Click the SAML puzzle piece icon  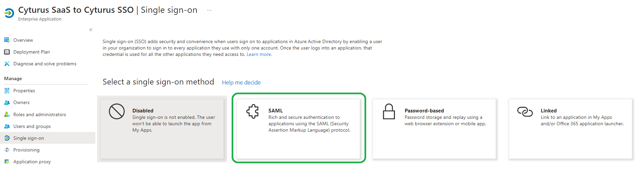[253, 111]
